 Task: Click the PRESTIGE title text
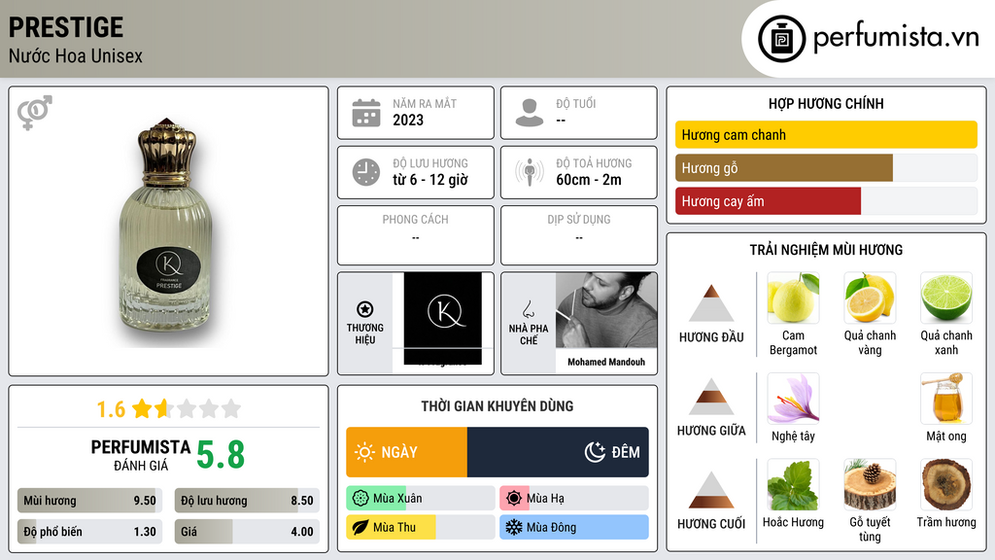click(x=66, y=27)
